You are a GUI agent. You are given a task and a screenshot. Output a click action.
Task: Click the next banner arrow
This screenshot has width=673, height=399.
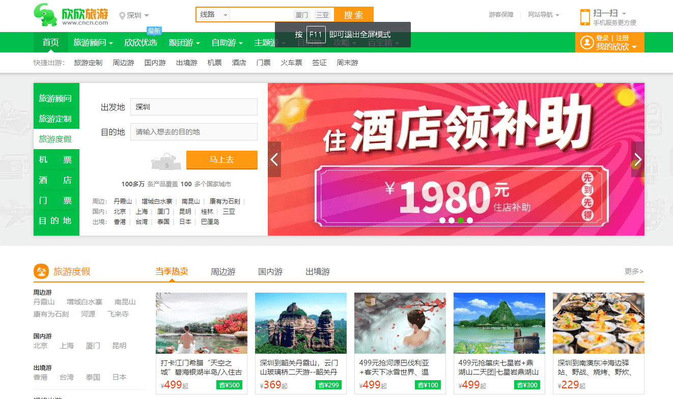pos(638,159)
